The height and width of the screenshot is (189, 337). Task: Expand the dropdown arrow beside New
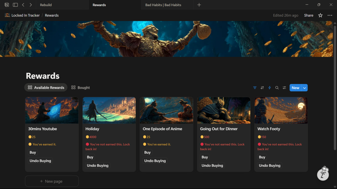(304, 88)
